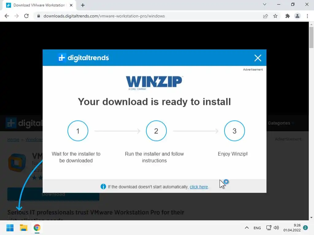The height and width of the screenshot is (235, 314).
Task: Bookmark this page with star icon
Action: click(275, 16)
